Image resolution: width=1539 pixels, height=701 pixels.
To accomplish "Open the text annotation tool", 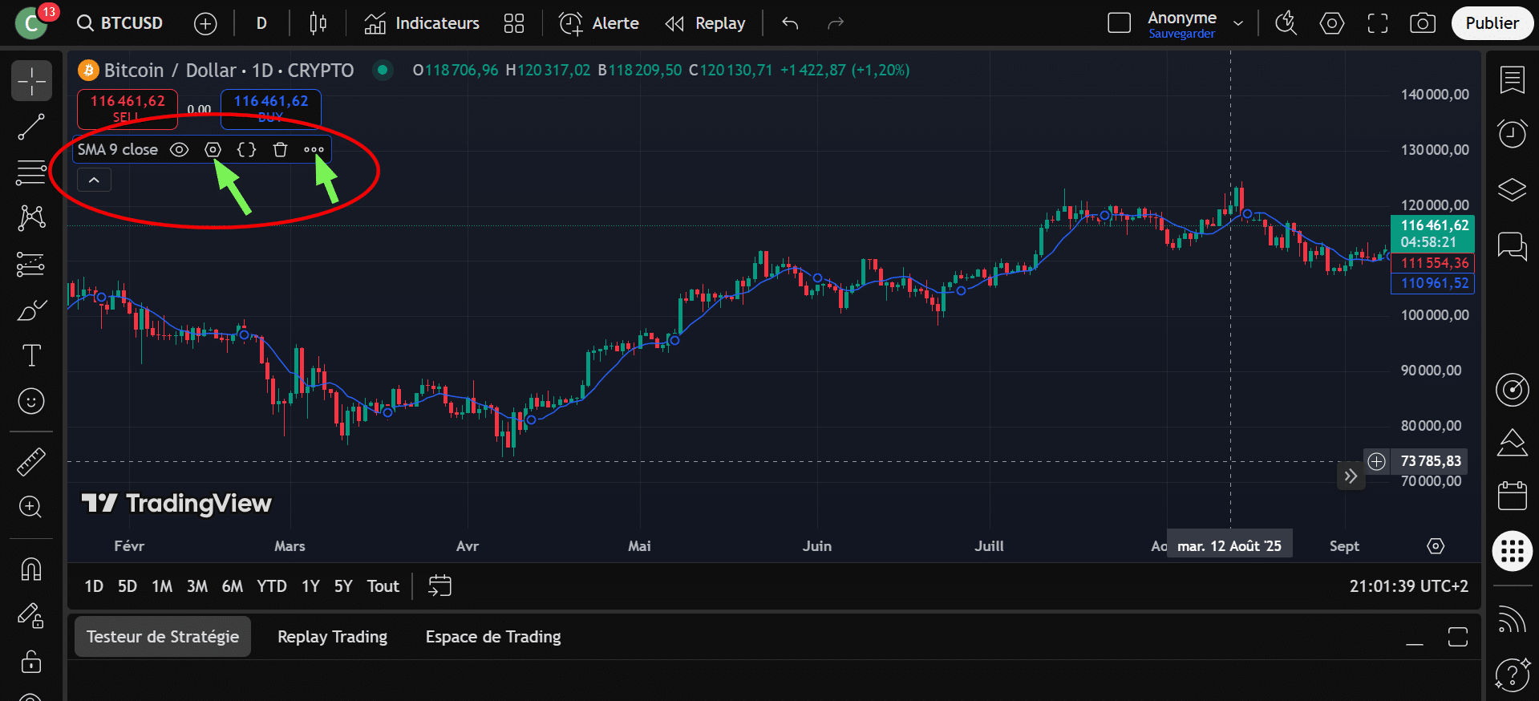I will (31, 355).
